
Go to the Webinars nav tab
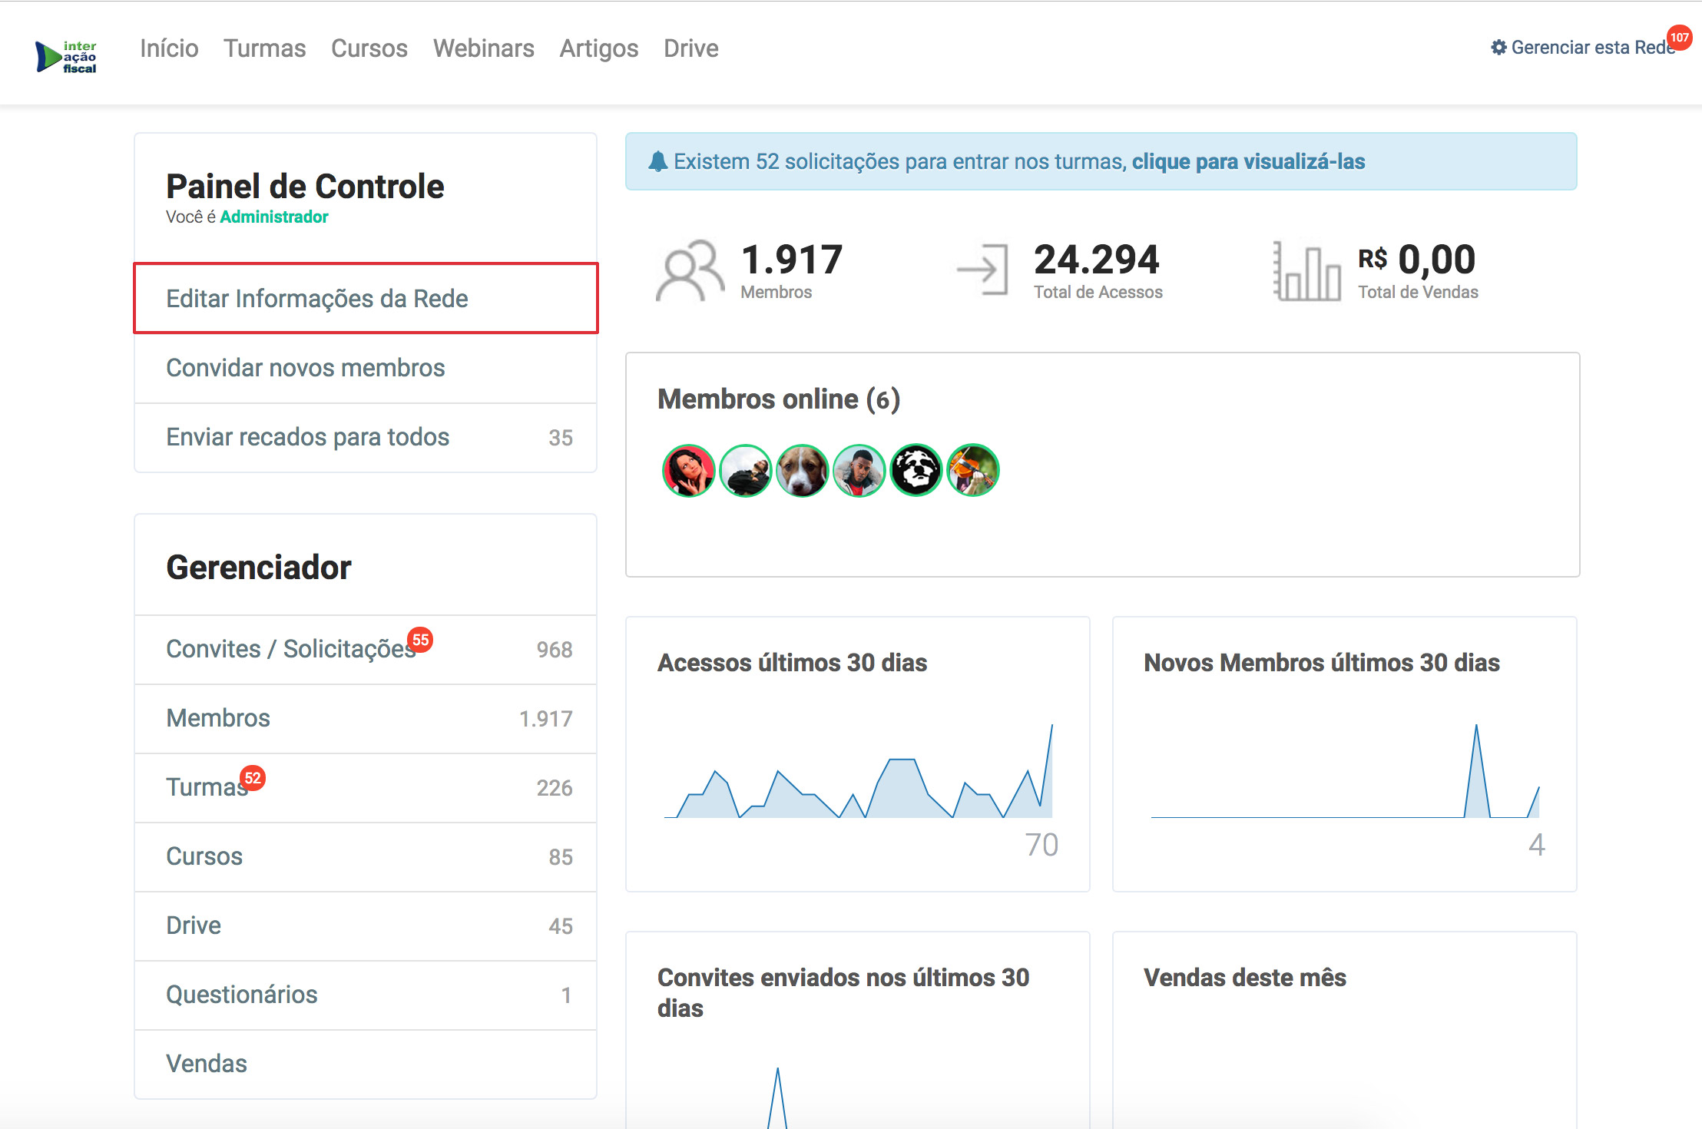(483, 48)
